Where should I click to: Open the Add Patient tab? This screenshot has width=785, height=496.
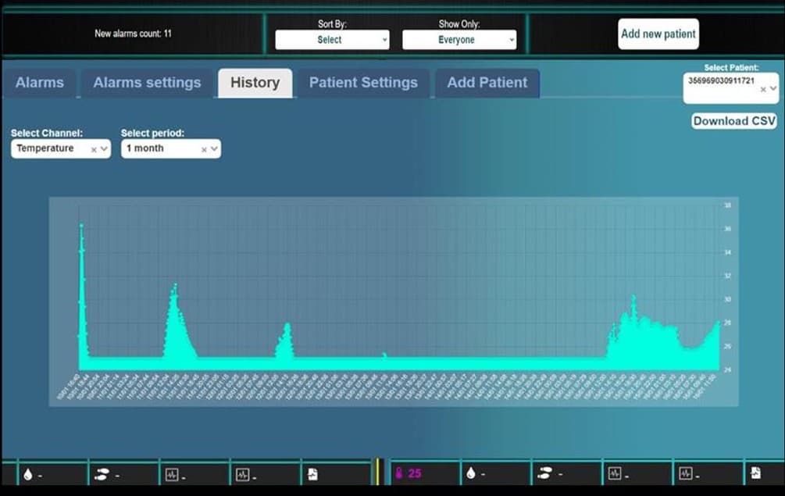pos(487,83)
